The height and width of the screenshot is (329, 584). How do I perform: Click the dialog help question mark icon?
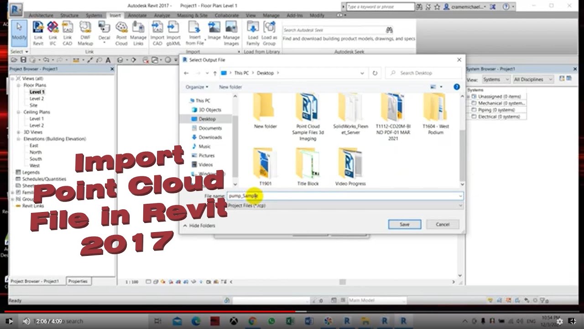tap(457, 87)
